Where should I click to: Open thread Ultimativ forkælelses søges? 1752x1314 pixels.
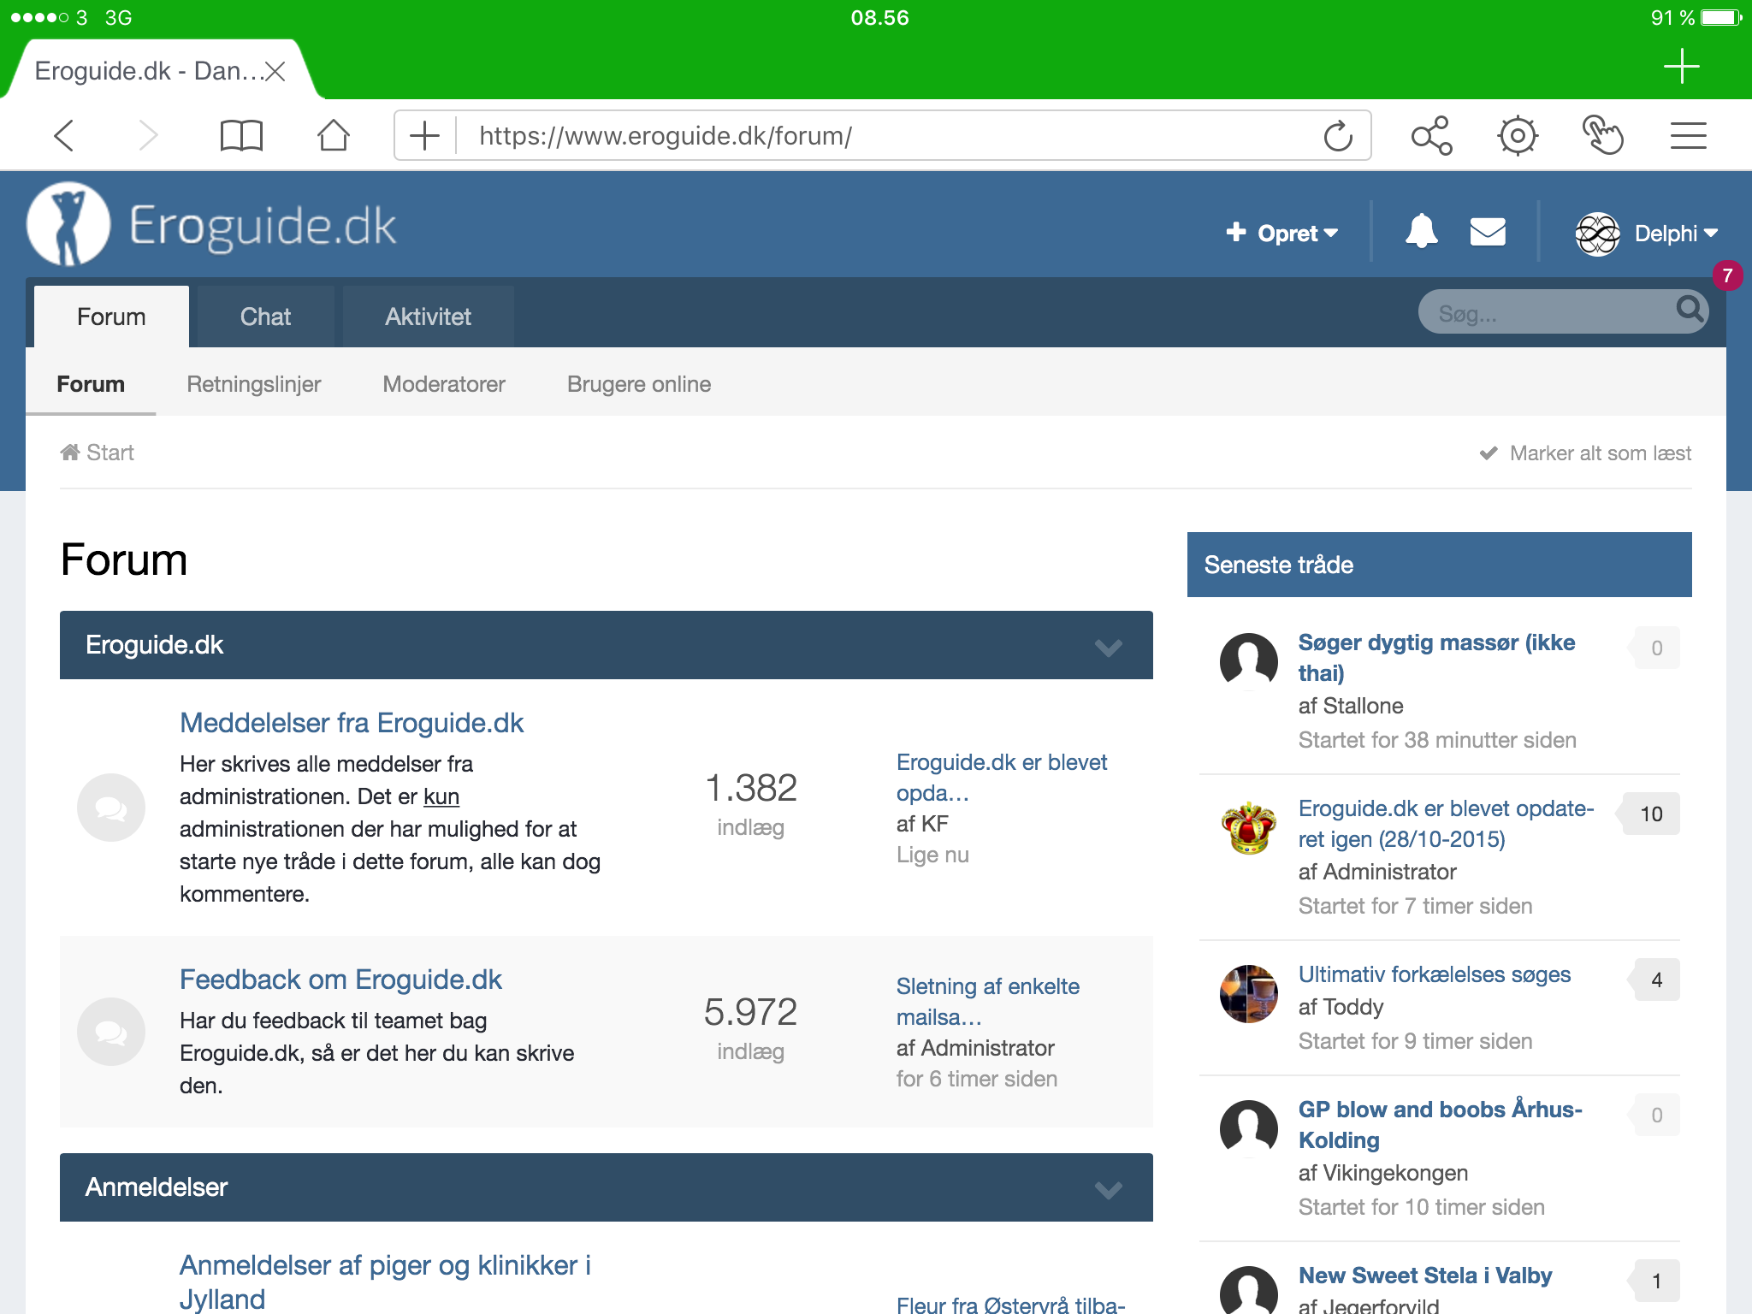tap(1435, 974)
